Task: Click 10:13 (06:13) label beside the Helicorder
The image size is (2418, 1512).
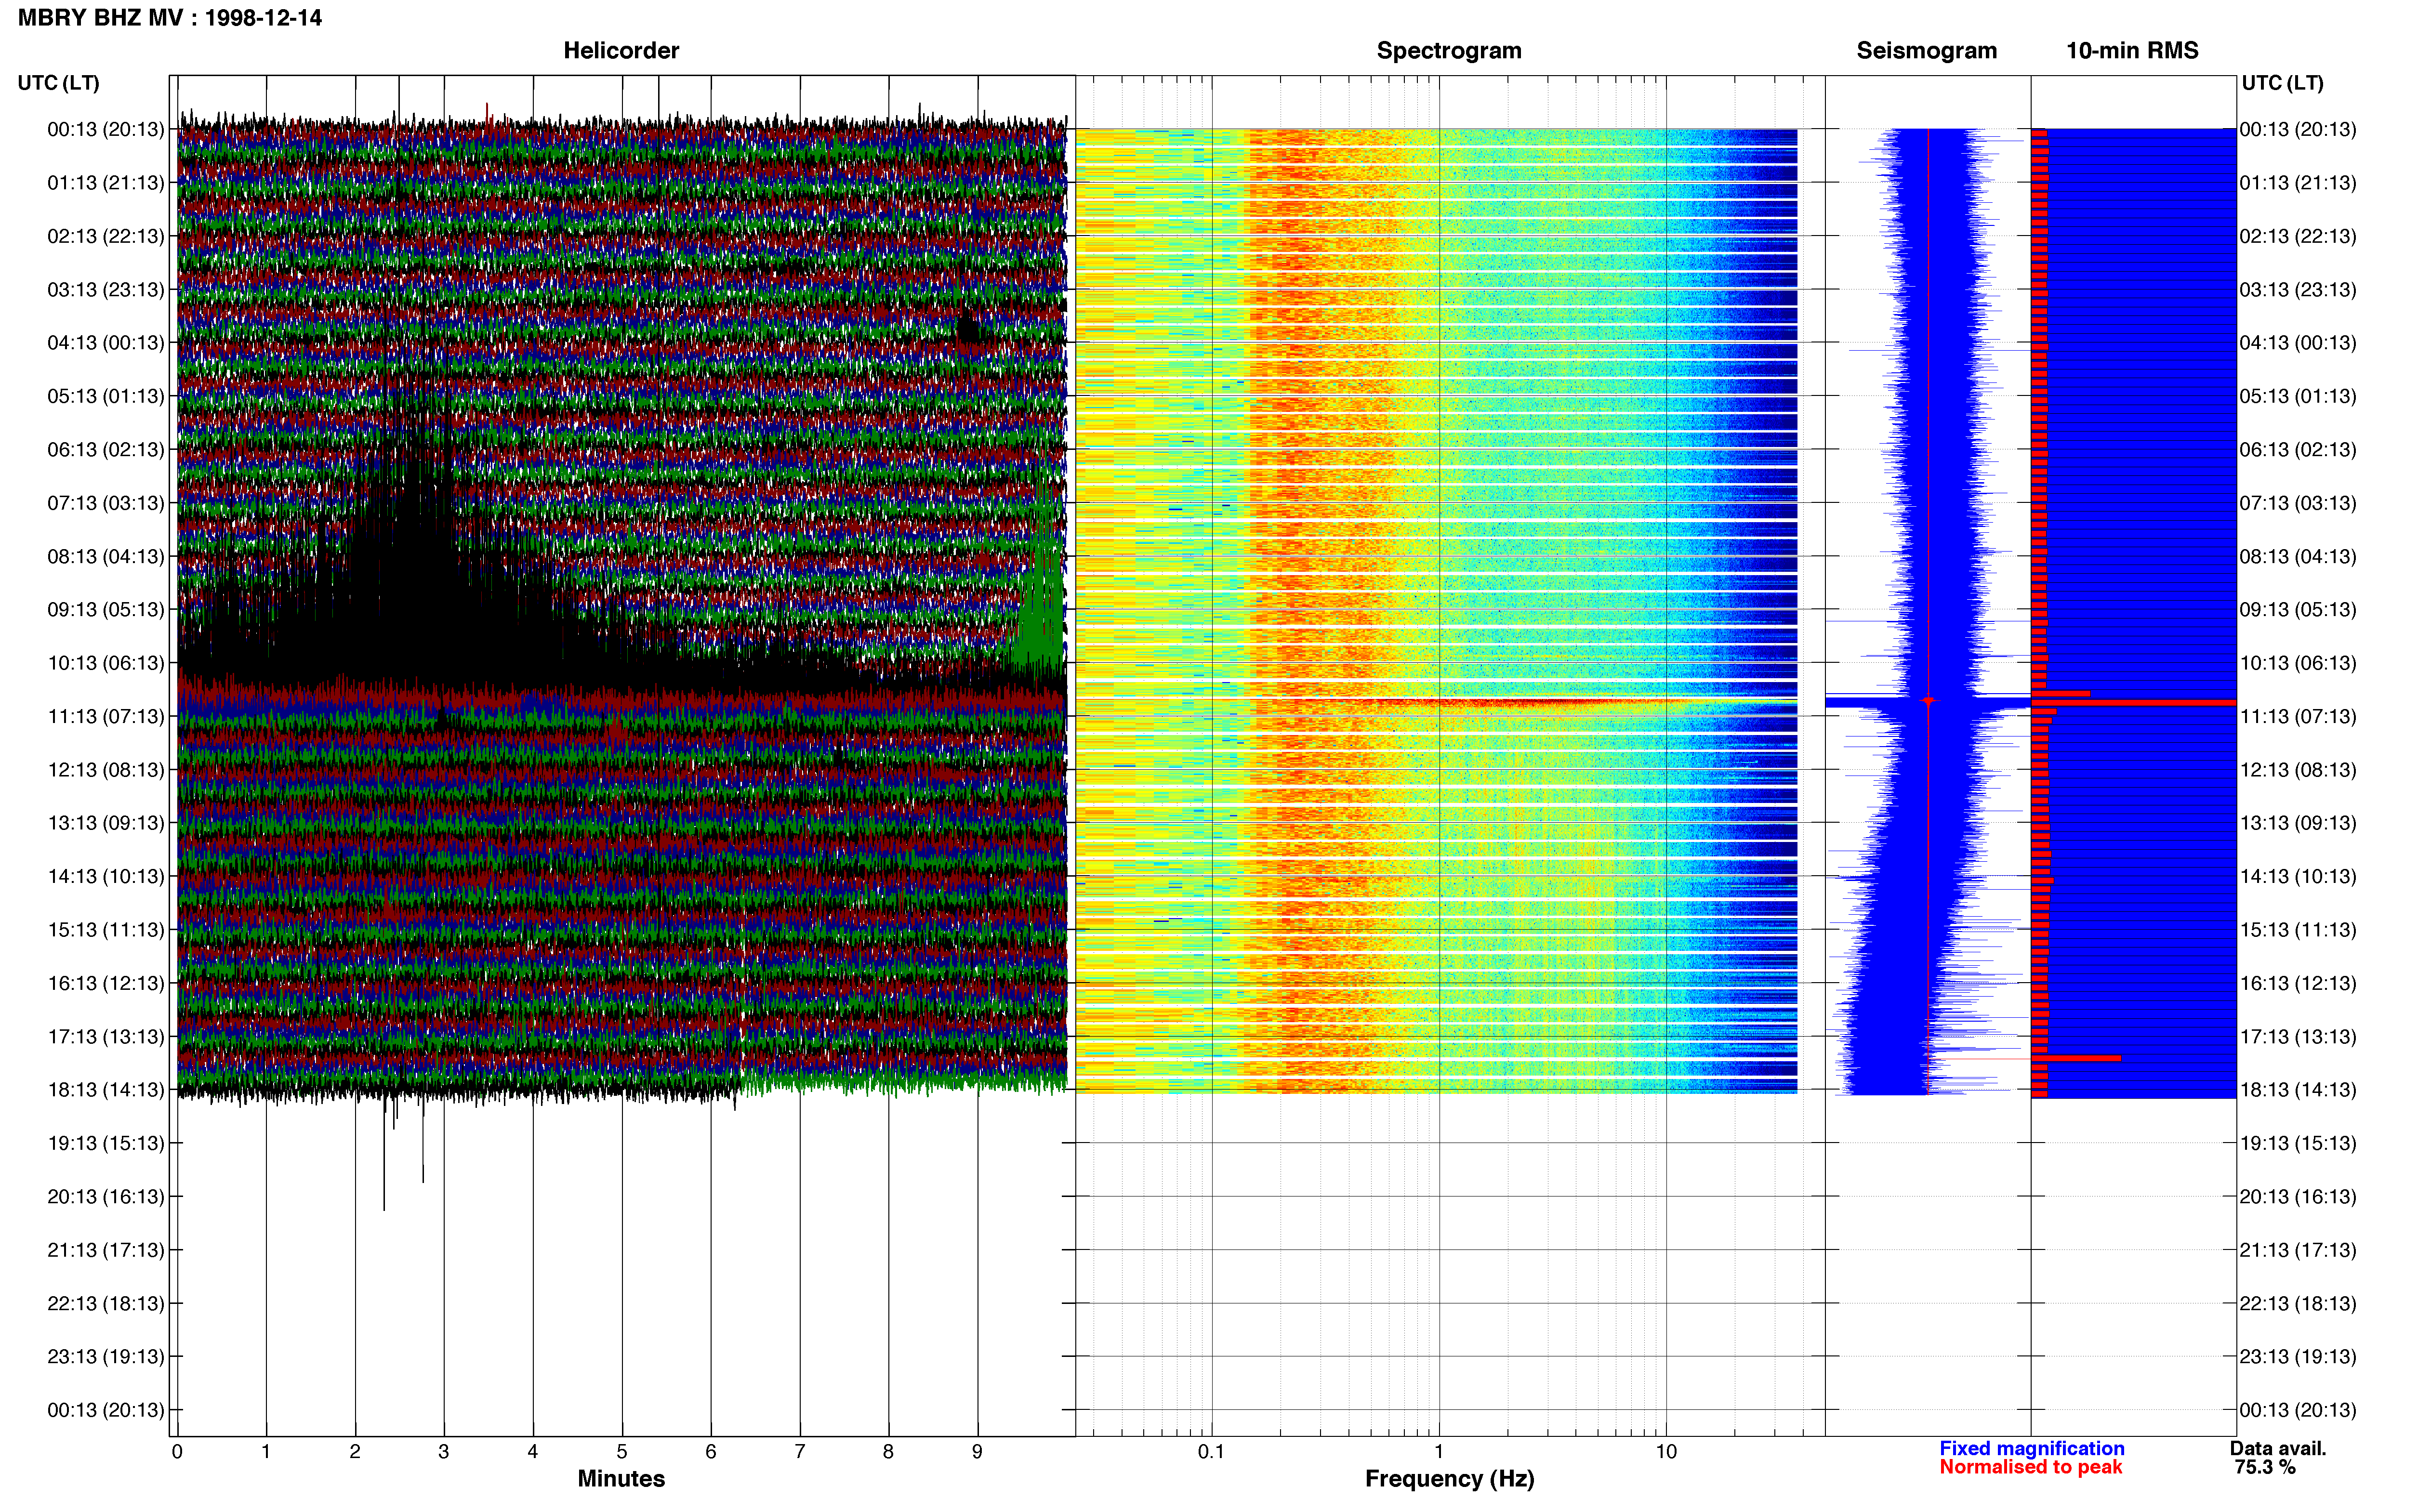Action: pos(106,663)
